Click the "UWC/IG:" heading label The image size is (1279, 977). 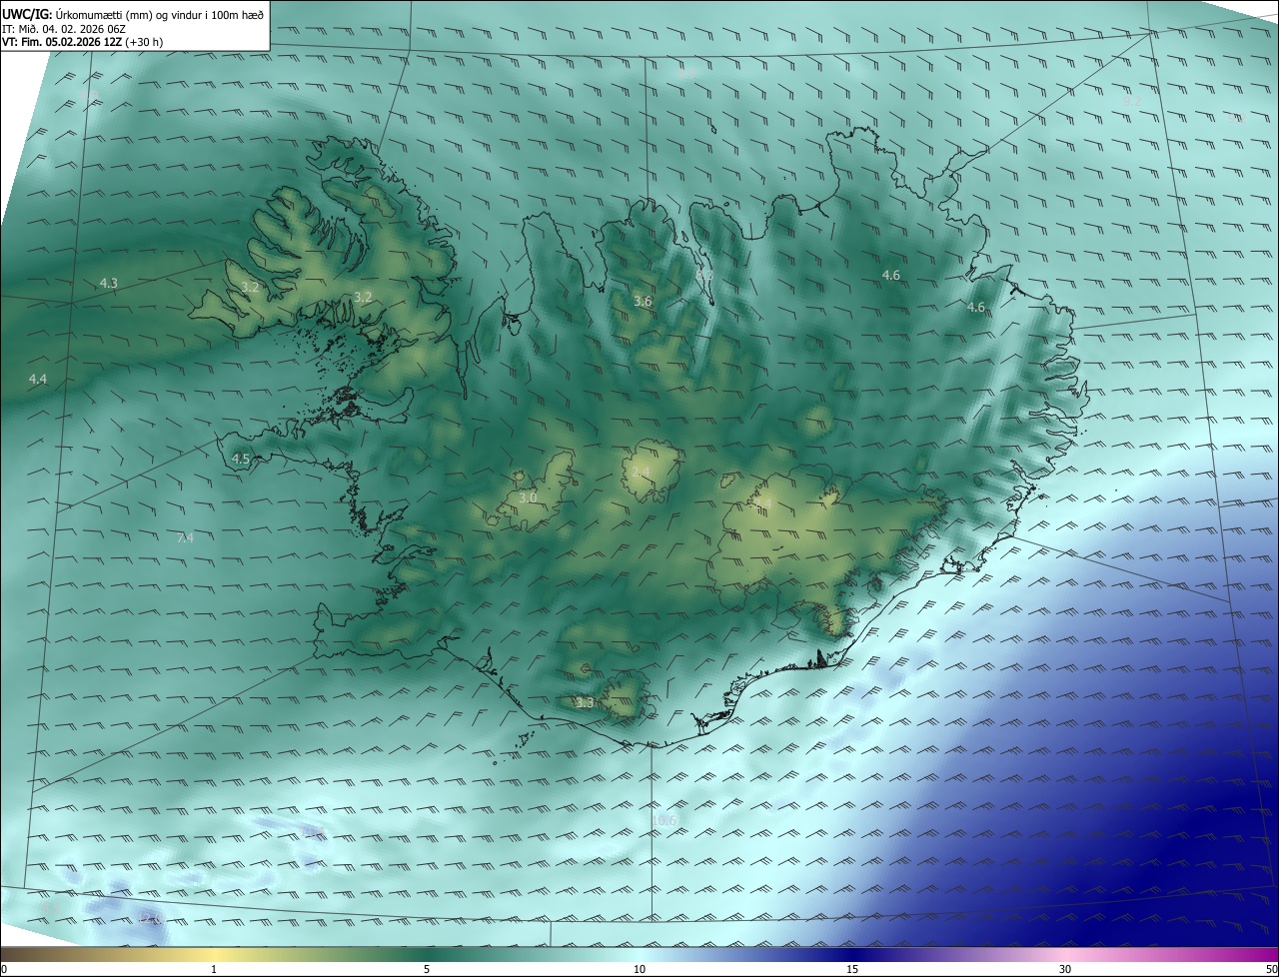coord(28,13)
